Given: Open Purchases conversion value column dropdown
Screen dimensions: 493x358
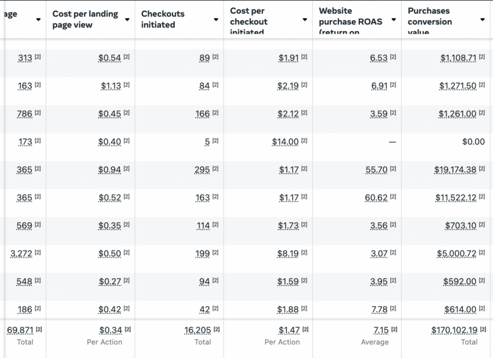Looking at the screenshot, I should click(x=482, y=20).
